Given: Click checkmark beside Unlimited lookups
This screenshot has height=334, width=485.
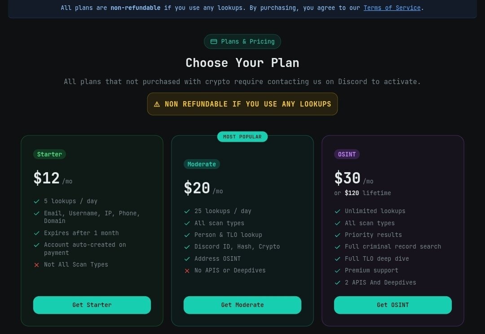Looking at the screenshot, I should tap(338, 211).
